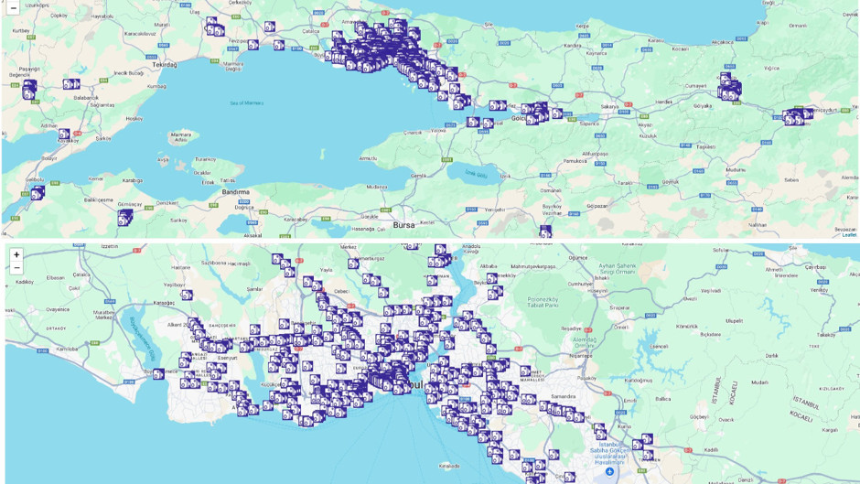The image size is (860, 484).
Task: Click the Sabiha Gökçen airport pin
Action: pyautogui.click(x=609, y=472)
